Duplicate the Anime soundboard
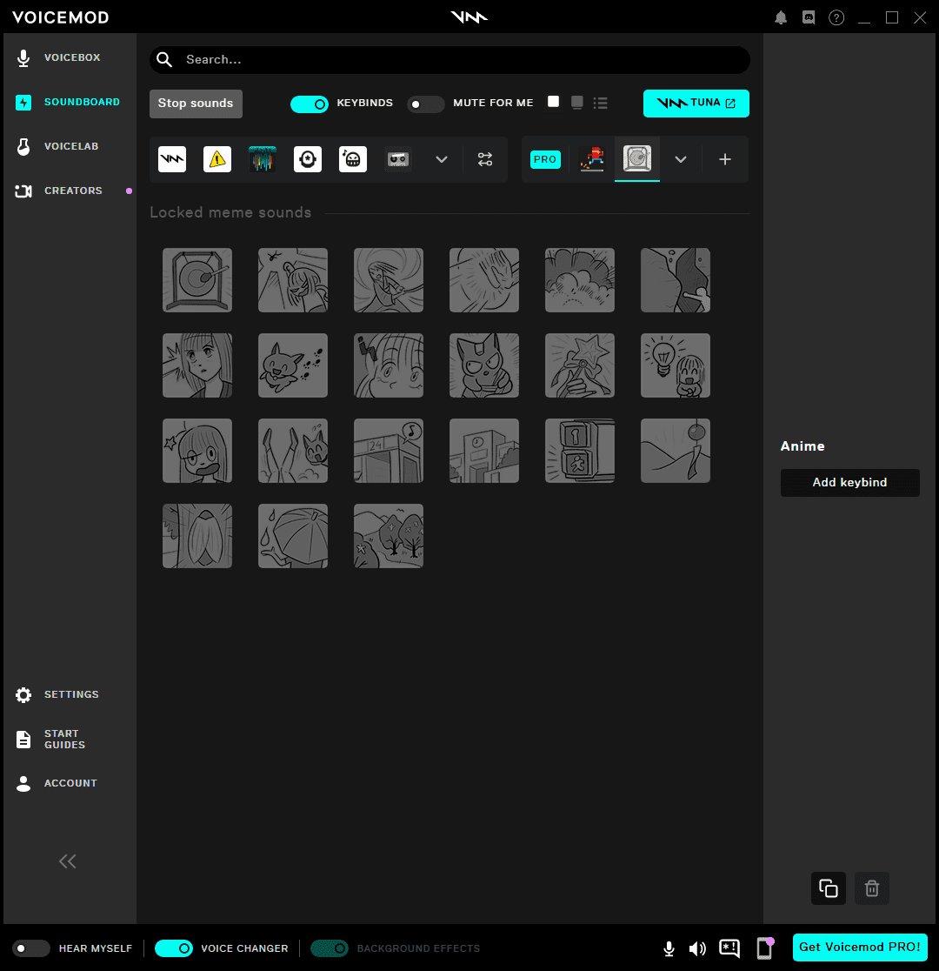939x971 pixels. click(829, 888)
